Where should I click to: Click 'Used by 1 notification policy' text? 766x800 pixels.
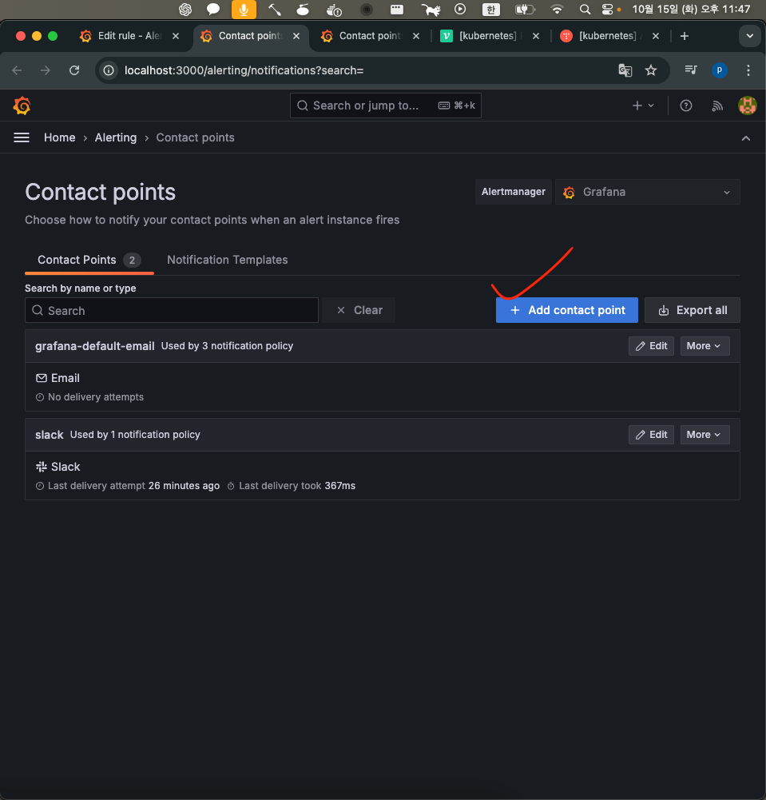(135, 435)
